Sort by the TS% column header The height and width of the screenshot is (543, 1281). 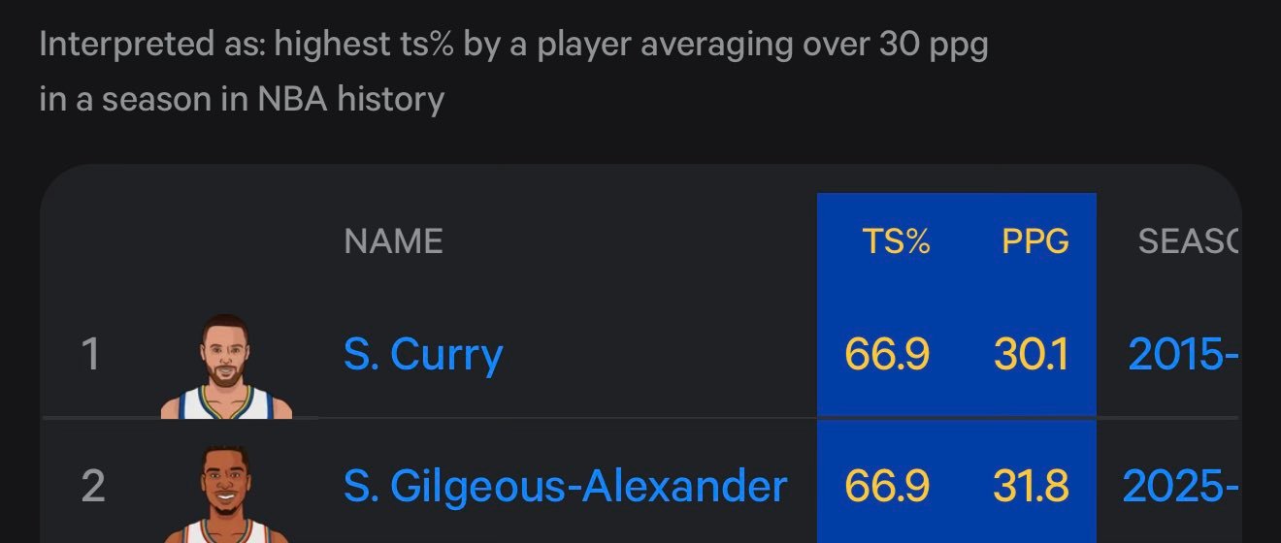coord(896,241)
